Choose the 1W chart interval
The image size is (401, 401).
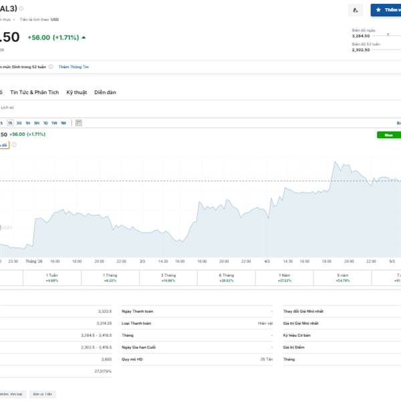(x=54, y=123)
